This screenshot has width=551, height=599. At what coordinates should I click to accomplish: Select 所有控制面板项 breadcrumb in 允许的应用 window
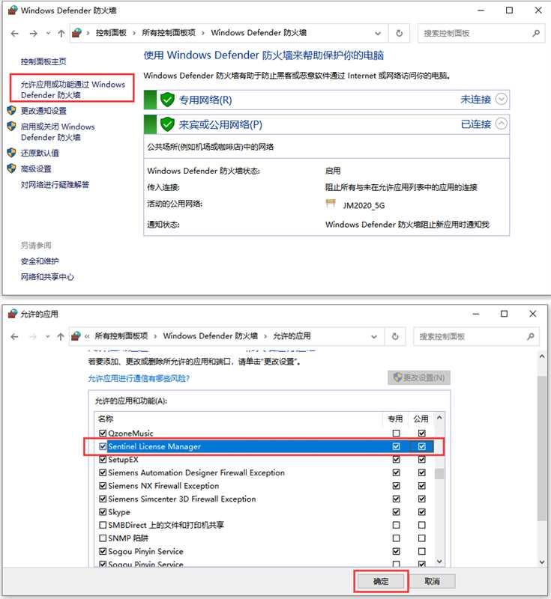coord(121,335)
